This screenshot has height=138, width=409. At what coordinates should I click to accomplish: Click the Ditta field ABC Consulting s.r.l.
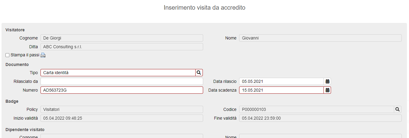click(122, 47)
